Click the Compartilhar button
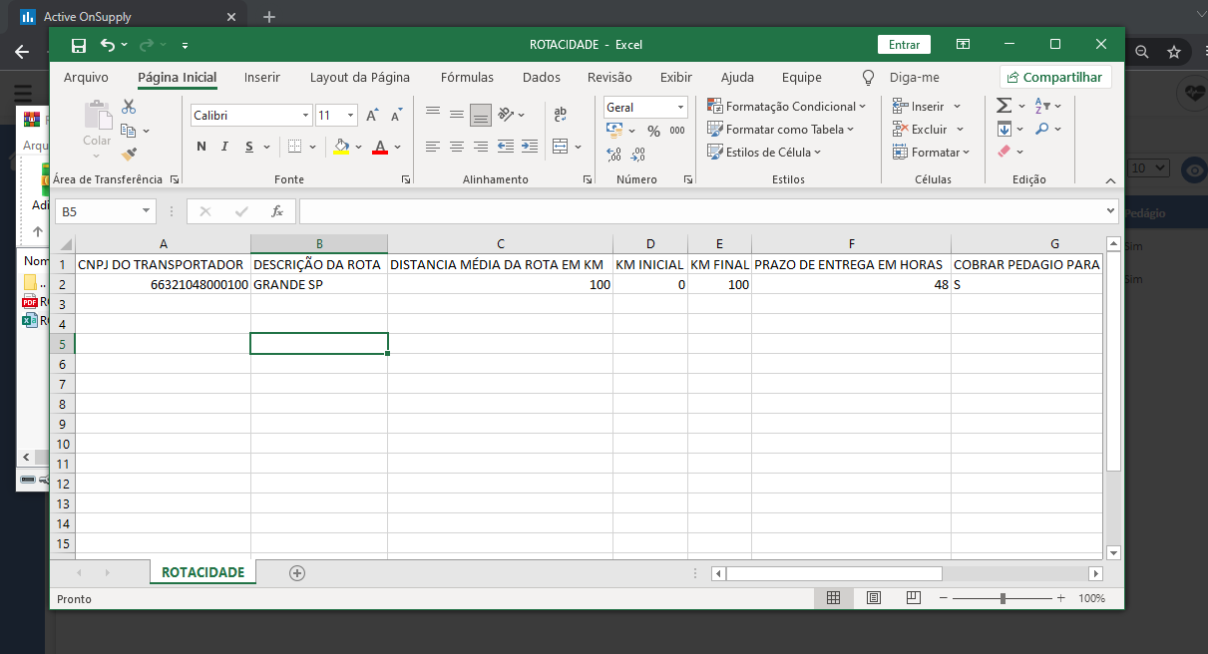1208x654 pixels. point(1055,77)
